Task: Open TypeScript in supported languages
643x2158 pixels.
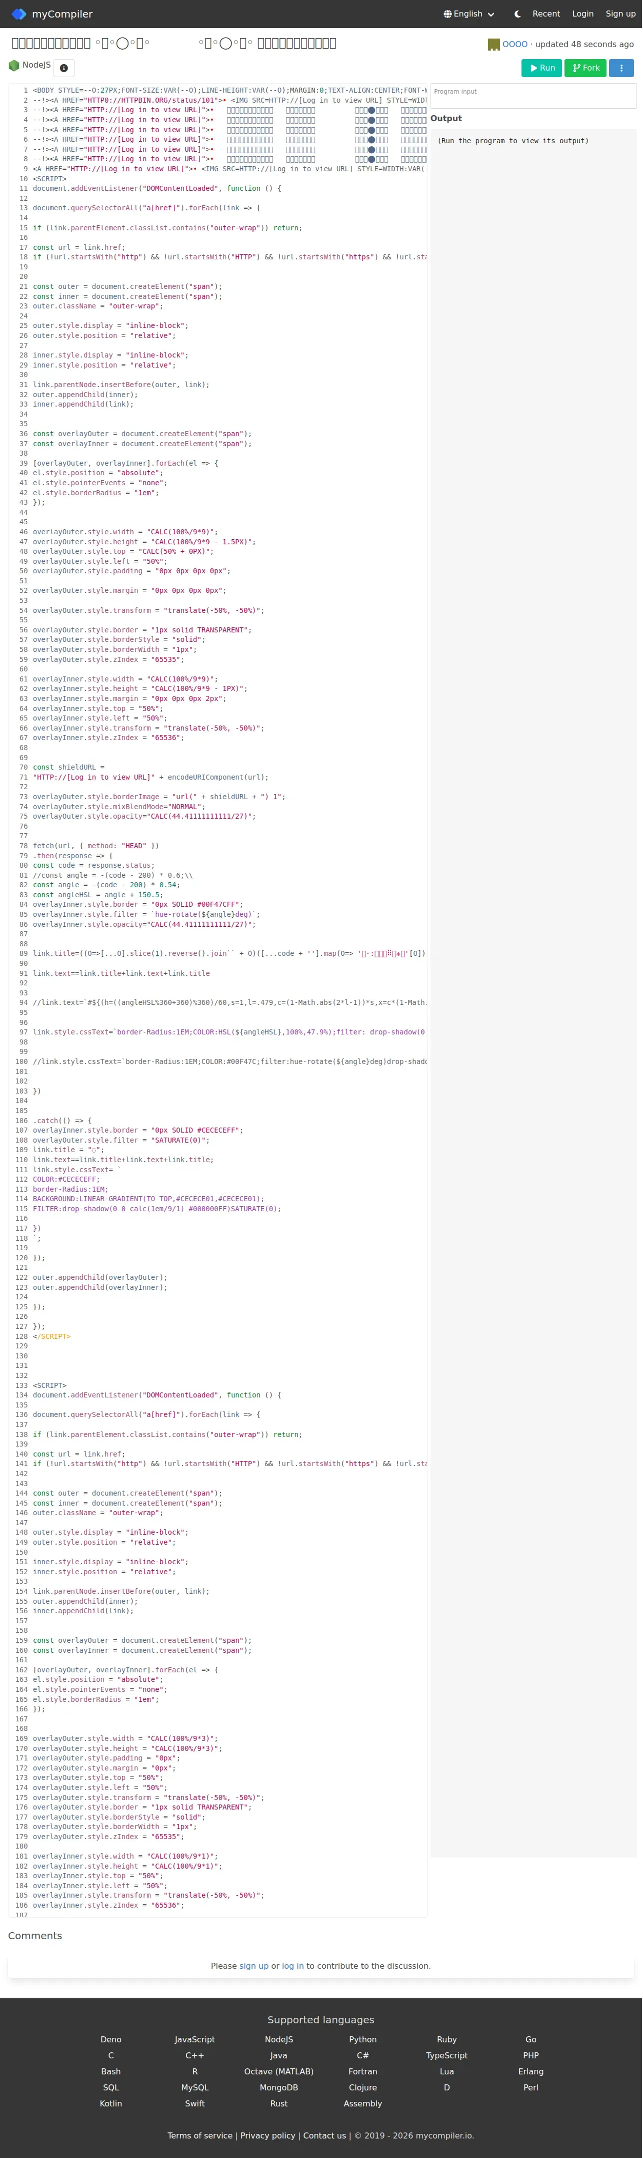Action: tap(446, 2055)
